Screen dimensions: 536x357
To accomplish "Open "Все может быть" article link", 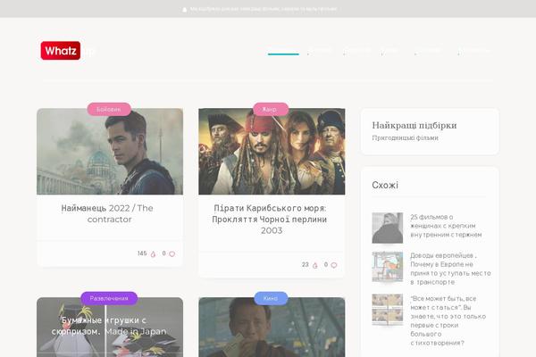I will coord(448,320).
